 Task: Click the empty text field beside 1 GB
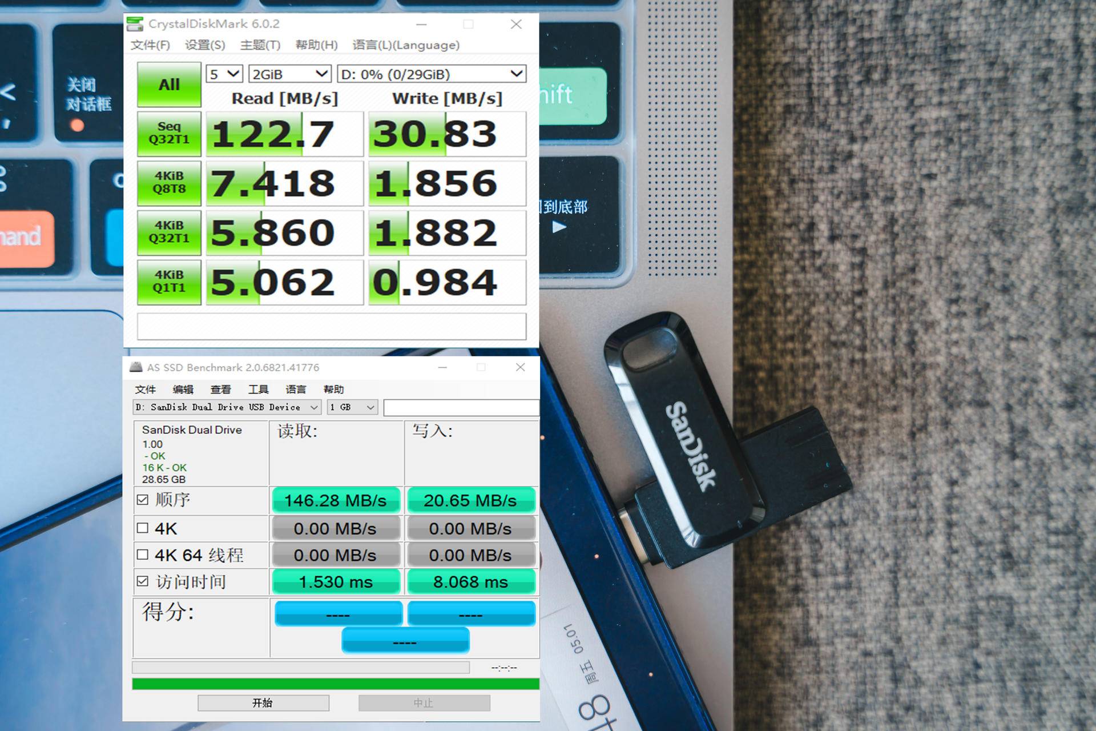tap(460, 407)
